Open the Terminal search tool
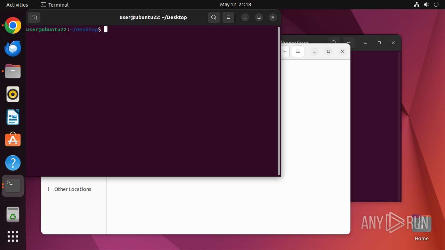 tap(214, 17)
